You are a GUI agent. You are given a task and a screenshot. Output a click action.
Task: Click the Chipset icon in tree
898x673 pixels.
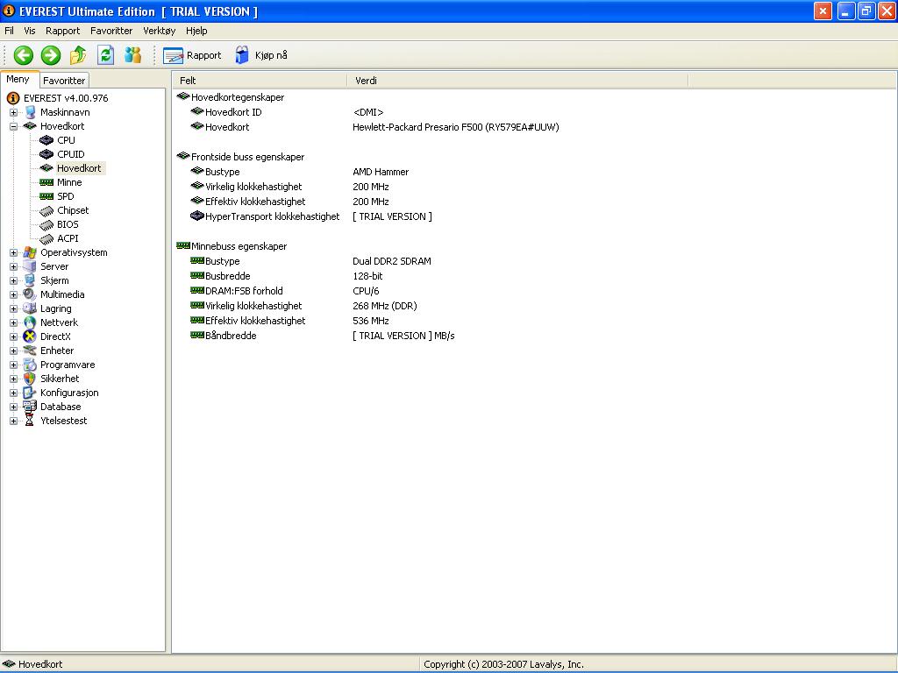click(x=46, y=211)
